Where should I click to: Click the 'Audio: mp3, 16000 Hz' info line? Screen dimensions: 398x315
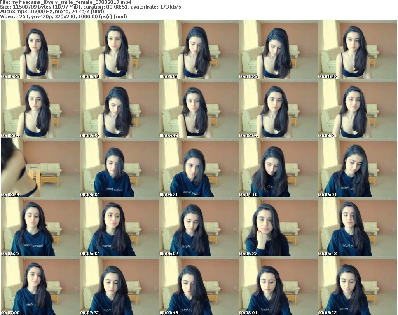[x=52, y=12]
